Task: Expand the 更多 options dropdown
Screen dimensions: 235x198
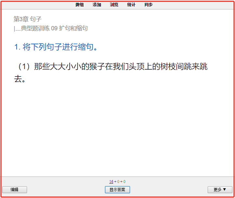Action: (220, 190)
